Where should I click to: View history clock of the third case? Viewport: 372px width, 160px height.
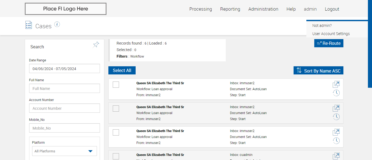336,141
